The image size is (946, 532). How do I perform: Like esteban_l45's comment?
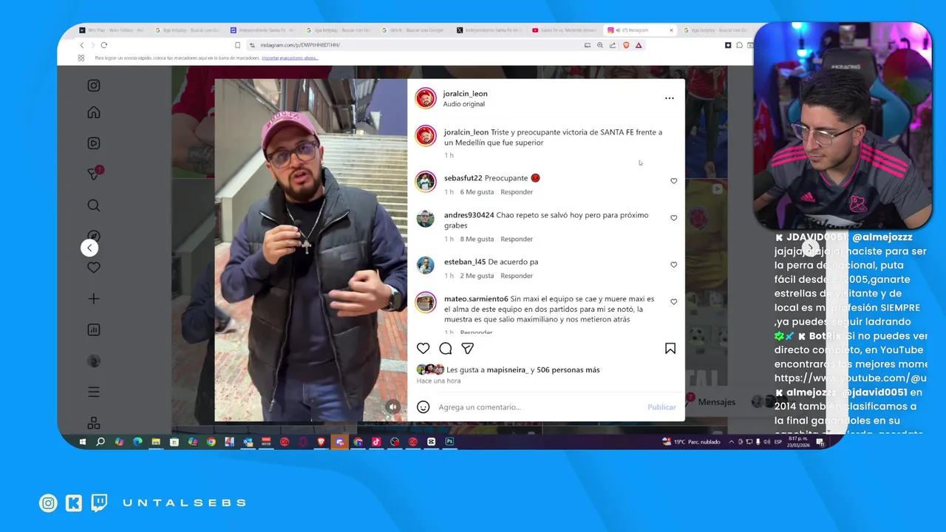tap(673, 265)
